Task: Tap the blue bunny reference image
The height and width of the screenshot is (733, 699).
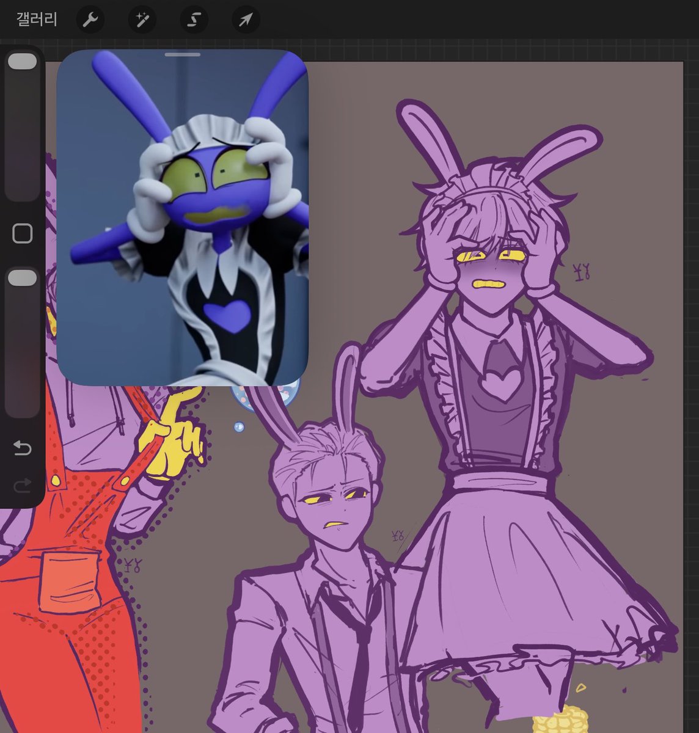Action: (182, 218)
